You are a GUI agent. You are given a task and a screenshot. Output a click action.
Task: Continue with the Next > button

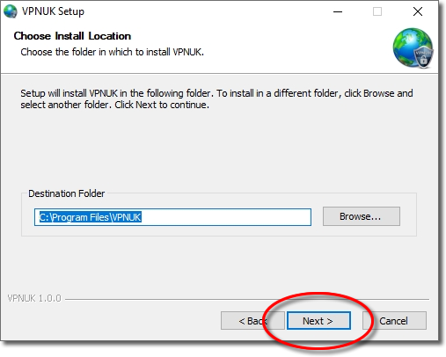pyautogui.click(x=318, y=321)
